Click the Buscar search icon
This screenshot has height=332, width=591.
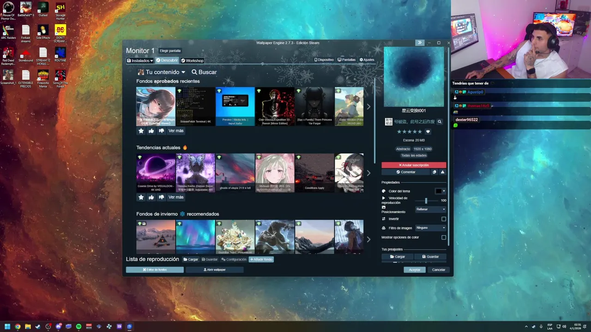click(194, 72)
